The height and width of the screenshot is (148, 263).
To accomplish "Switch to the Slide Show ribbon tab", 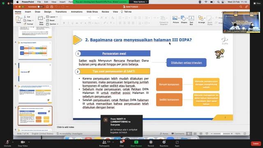I will point(92,12).
